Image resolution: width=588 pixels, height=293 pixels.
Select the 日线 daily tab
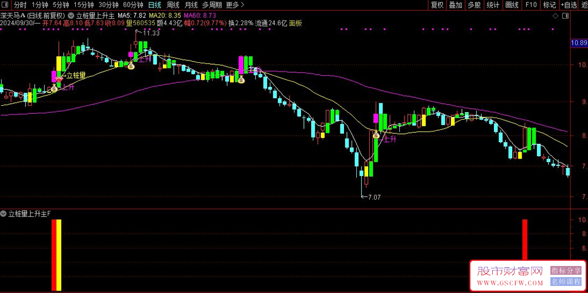[155, 5]
